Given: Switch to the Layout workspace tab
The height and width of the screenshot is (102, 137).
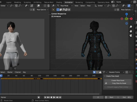Looking at the screenshot, I should coord(9,2).
